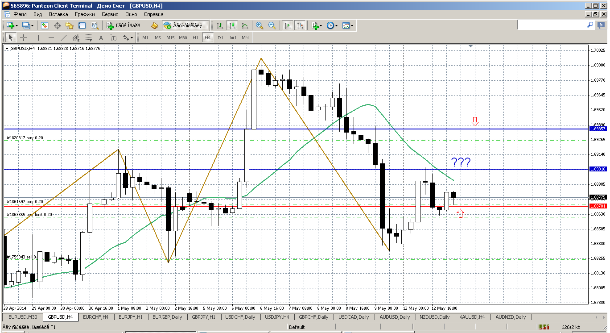Switch chart to line chart
The width and height of the screenshot is (610, 333).
[245, 25]
